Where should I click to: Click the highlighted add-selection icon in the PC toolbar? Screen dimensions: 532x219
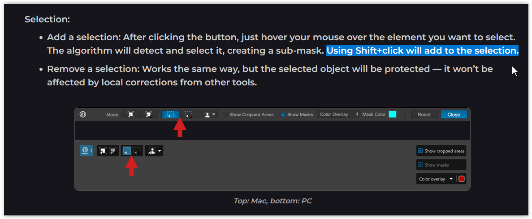[127, 151]
